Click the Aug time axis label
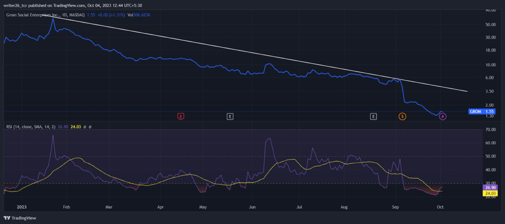Viewport: 505px width, 224px height. click(344, 207)
